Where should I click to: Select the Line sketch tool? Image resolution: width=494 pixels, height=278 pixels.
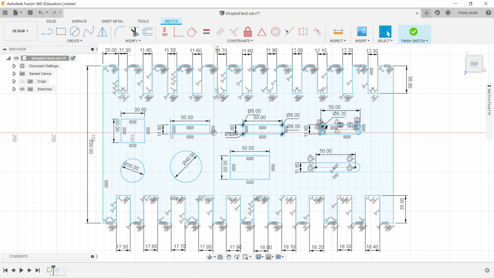(x=47, y=32)
